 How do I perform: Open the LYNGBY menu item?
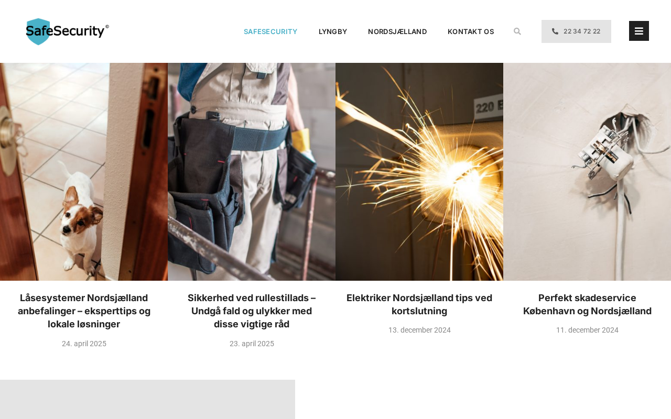point(333,31)
